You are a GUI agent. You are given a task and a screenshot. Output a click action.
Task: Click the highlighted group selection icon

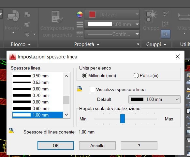pos(166,34)
